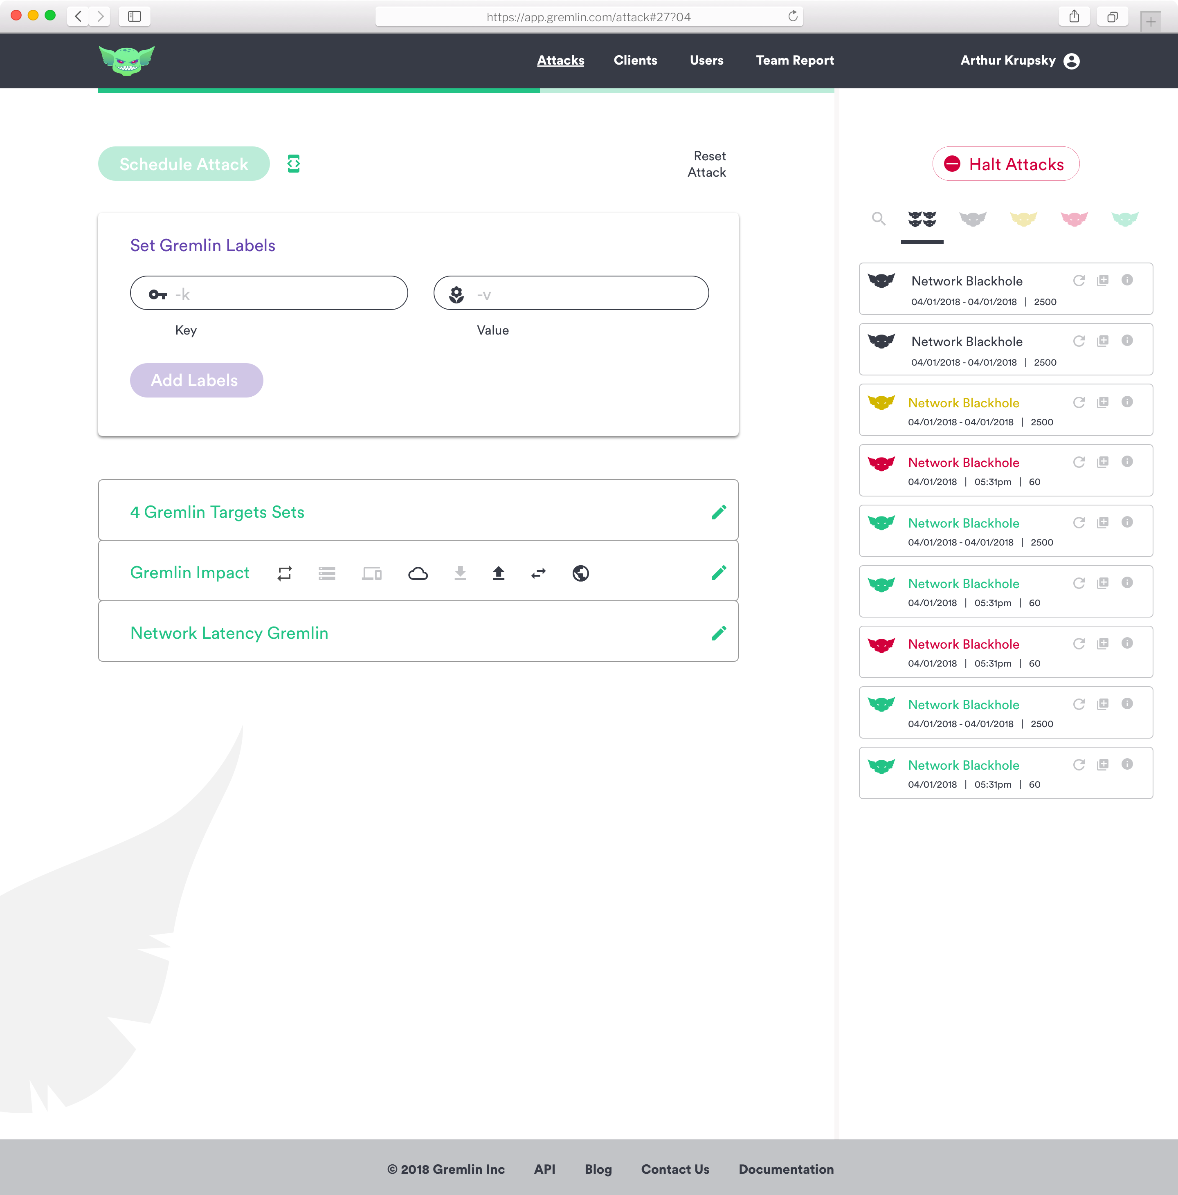Duplicate the yellow Network Blackhole attack
The width and height of the screenshot is (1178, 1195).
(x=1102, y=402)
